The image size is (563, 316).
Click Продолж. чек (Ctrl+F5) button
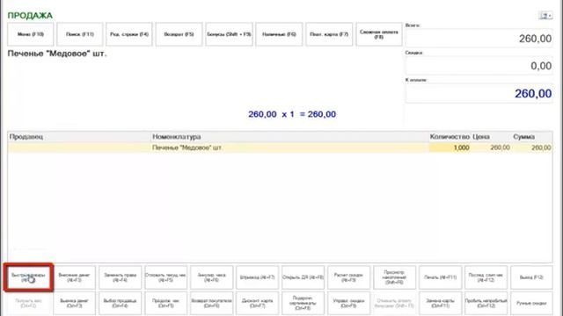pos(166,303)
